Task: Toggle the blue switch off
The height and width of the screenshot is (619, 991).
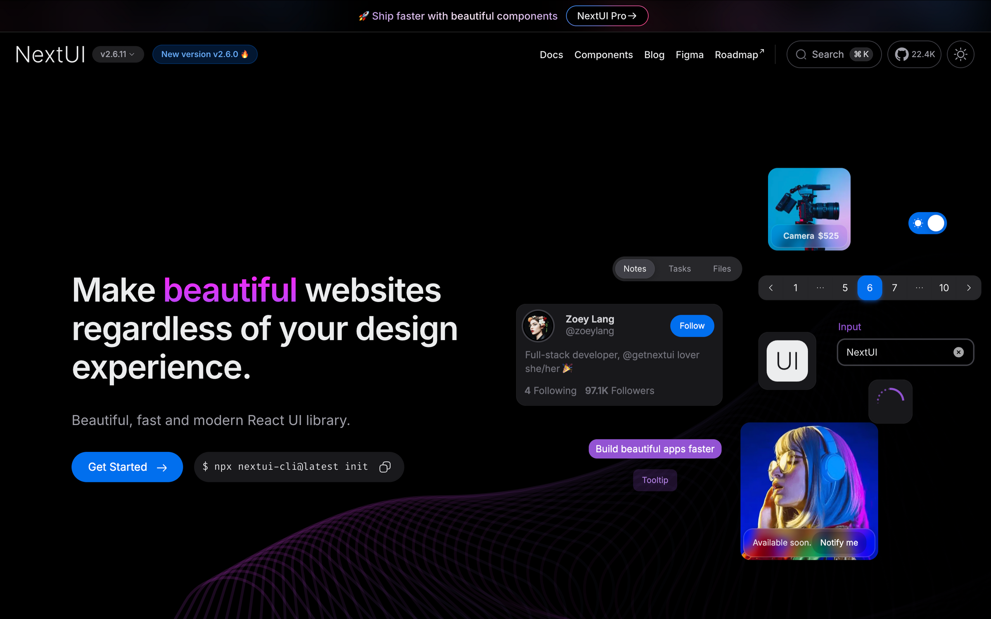Action: point(927,223)
